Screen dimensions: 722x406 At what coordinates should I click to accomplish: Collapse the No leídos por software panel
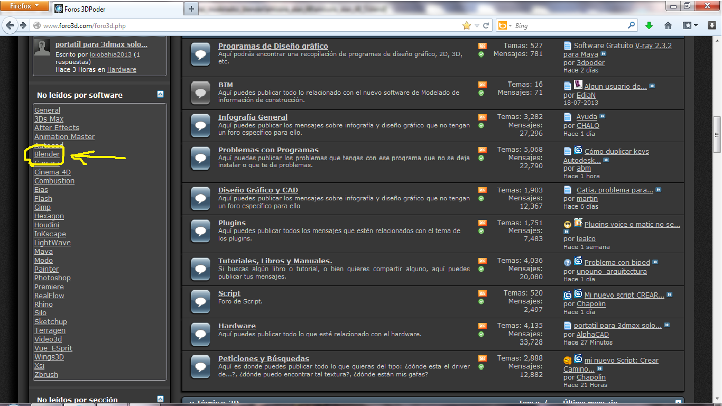point(161,94)
